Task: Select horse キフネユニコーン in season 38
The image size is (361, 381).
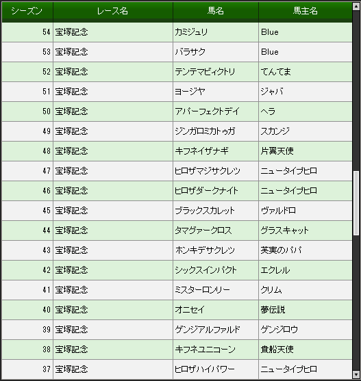Action: click(206, 349)
